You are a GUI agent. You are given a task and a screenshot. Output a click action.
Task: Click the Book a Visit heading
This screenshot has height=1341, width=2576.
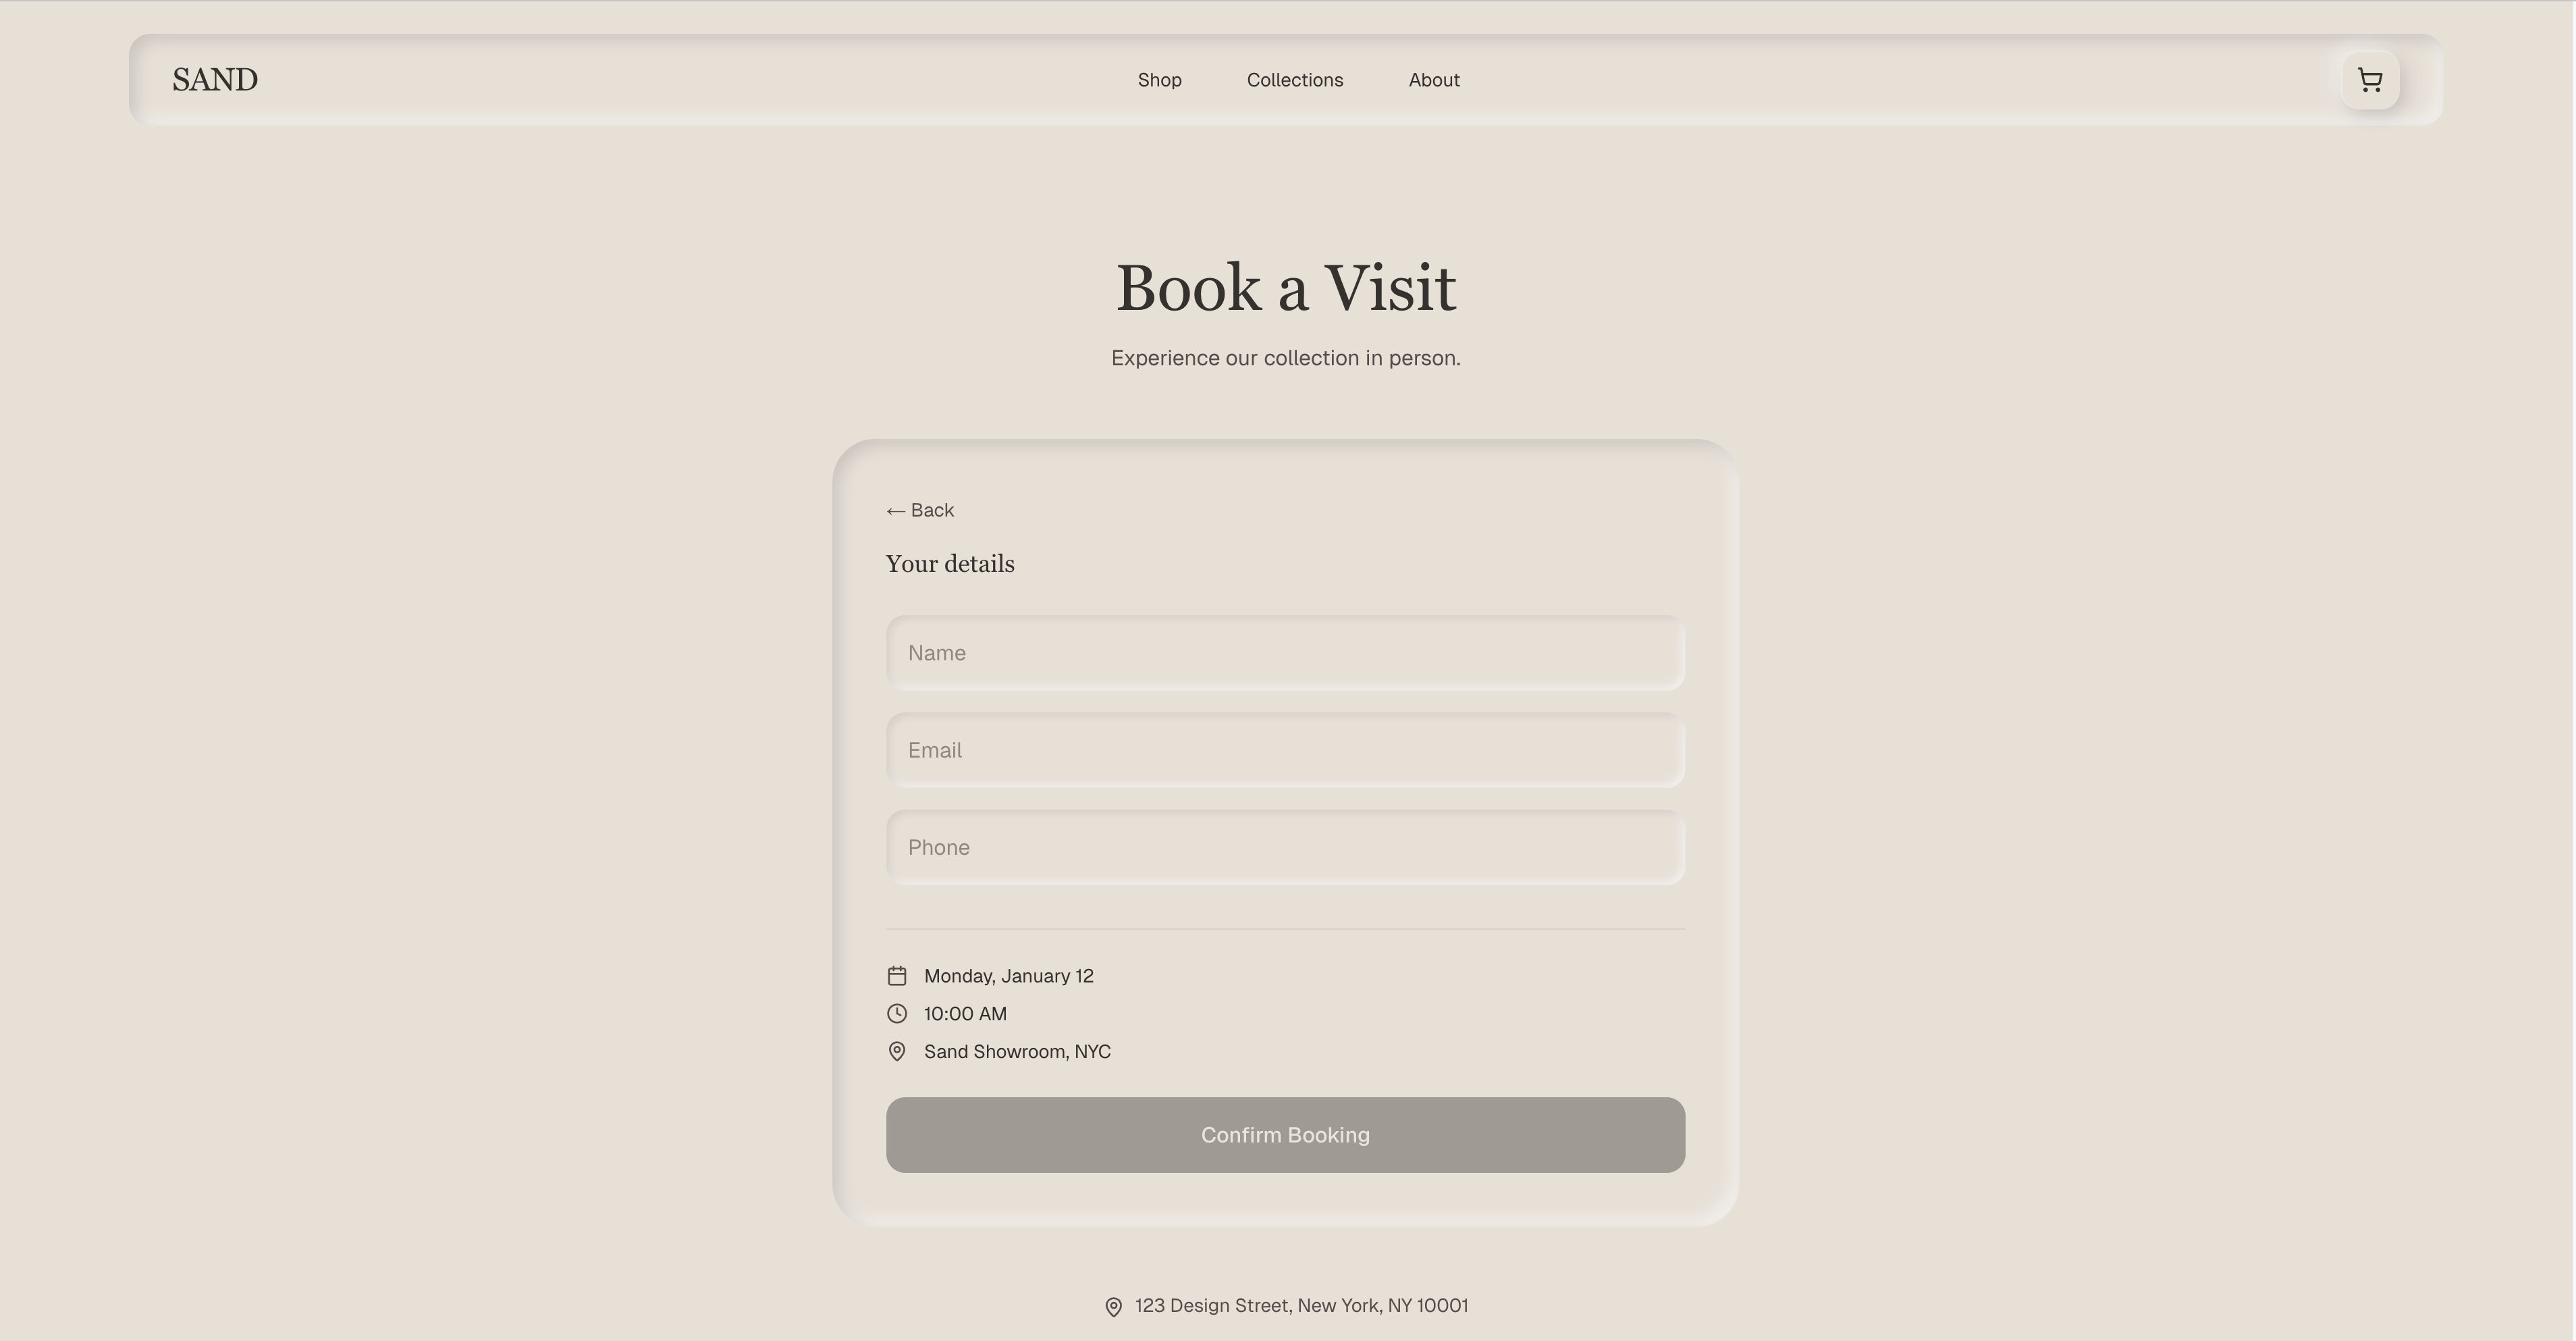click(1285, 288)
